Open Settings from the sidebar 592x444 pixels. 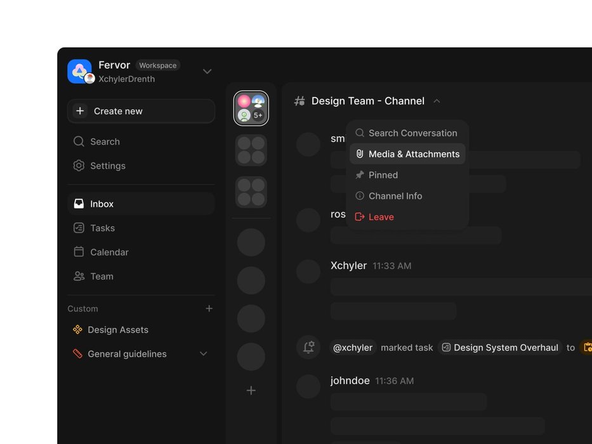point(107,166)
